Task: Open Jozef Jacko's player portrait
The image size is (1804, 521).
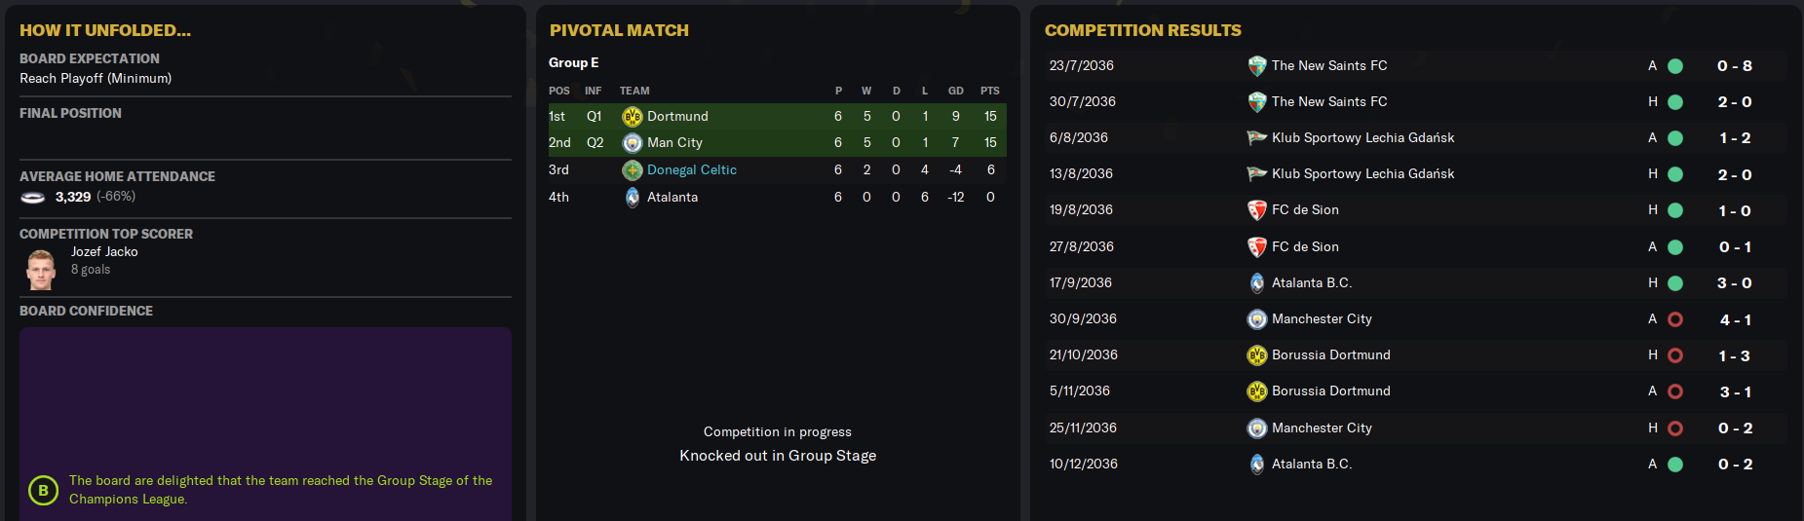Action: point(41,270)
